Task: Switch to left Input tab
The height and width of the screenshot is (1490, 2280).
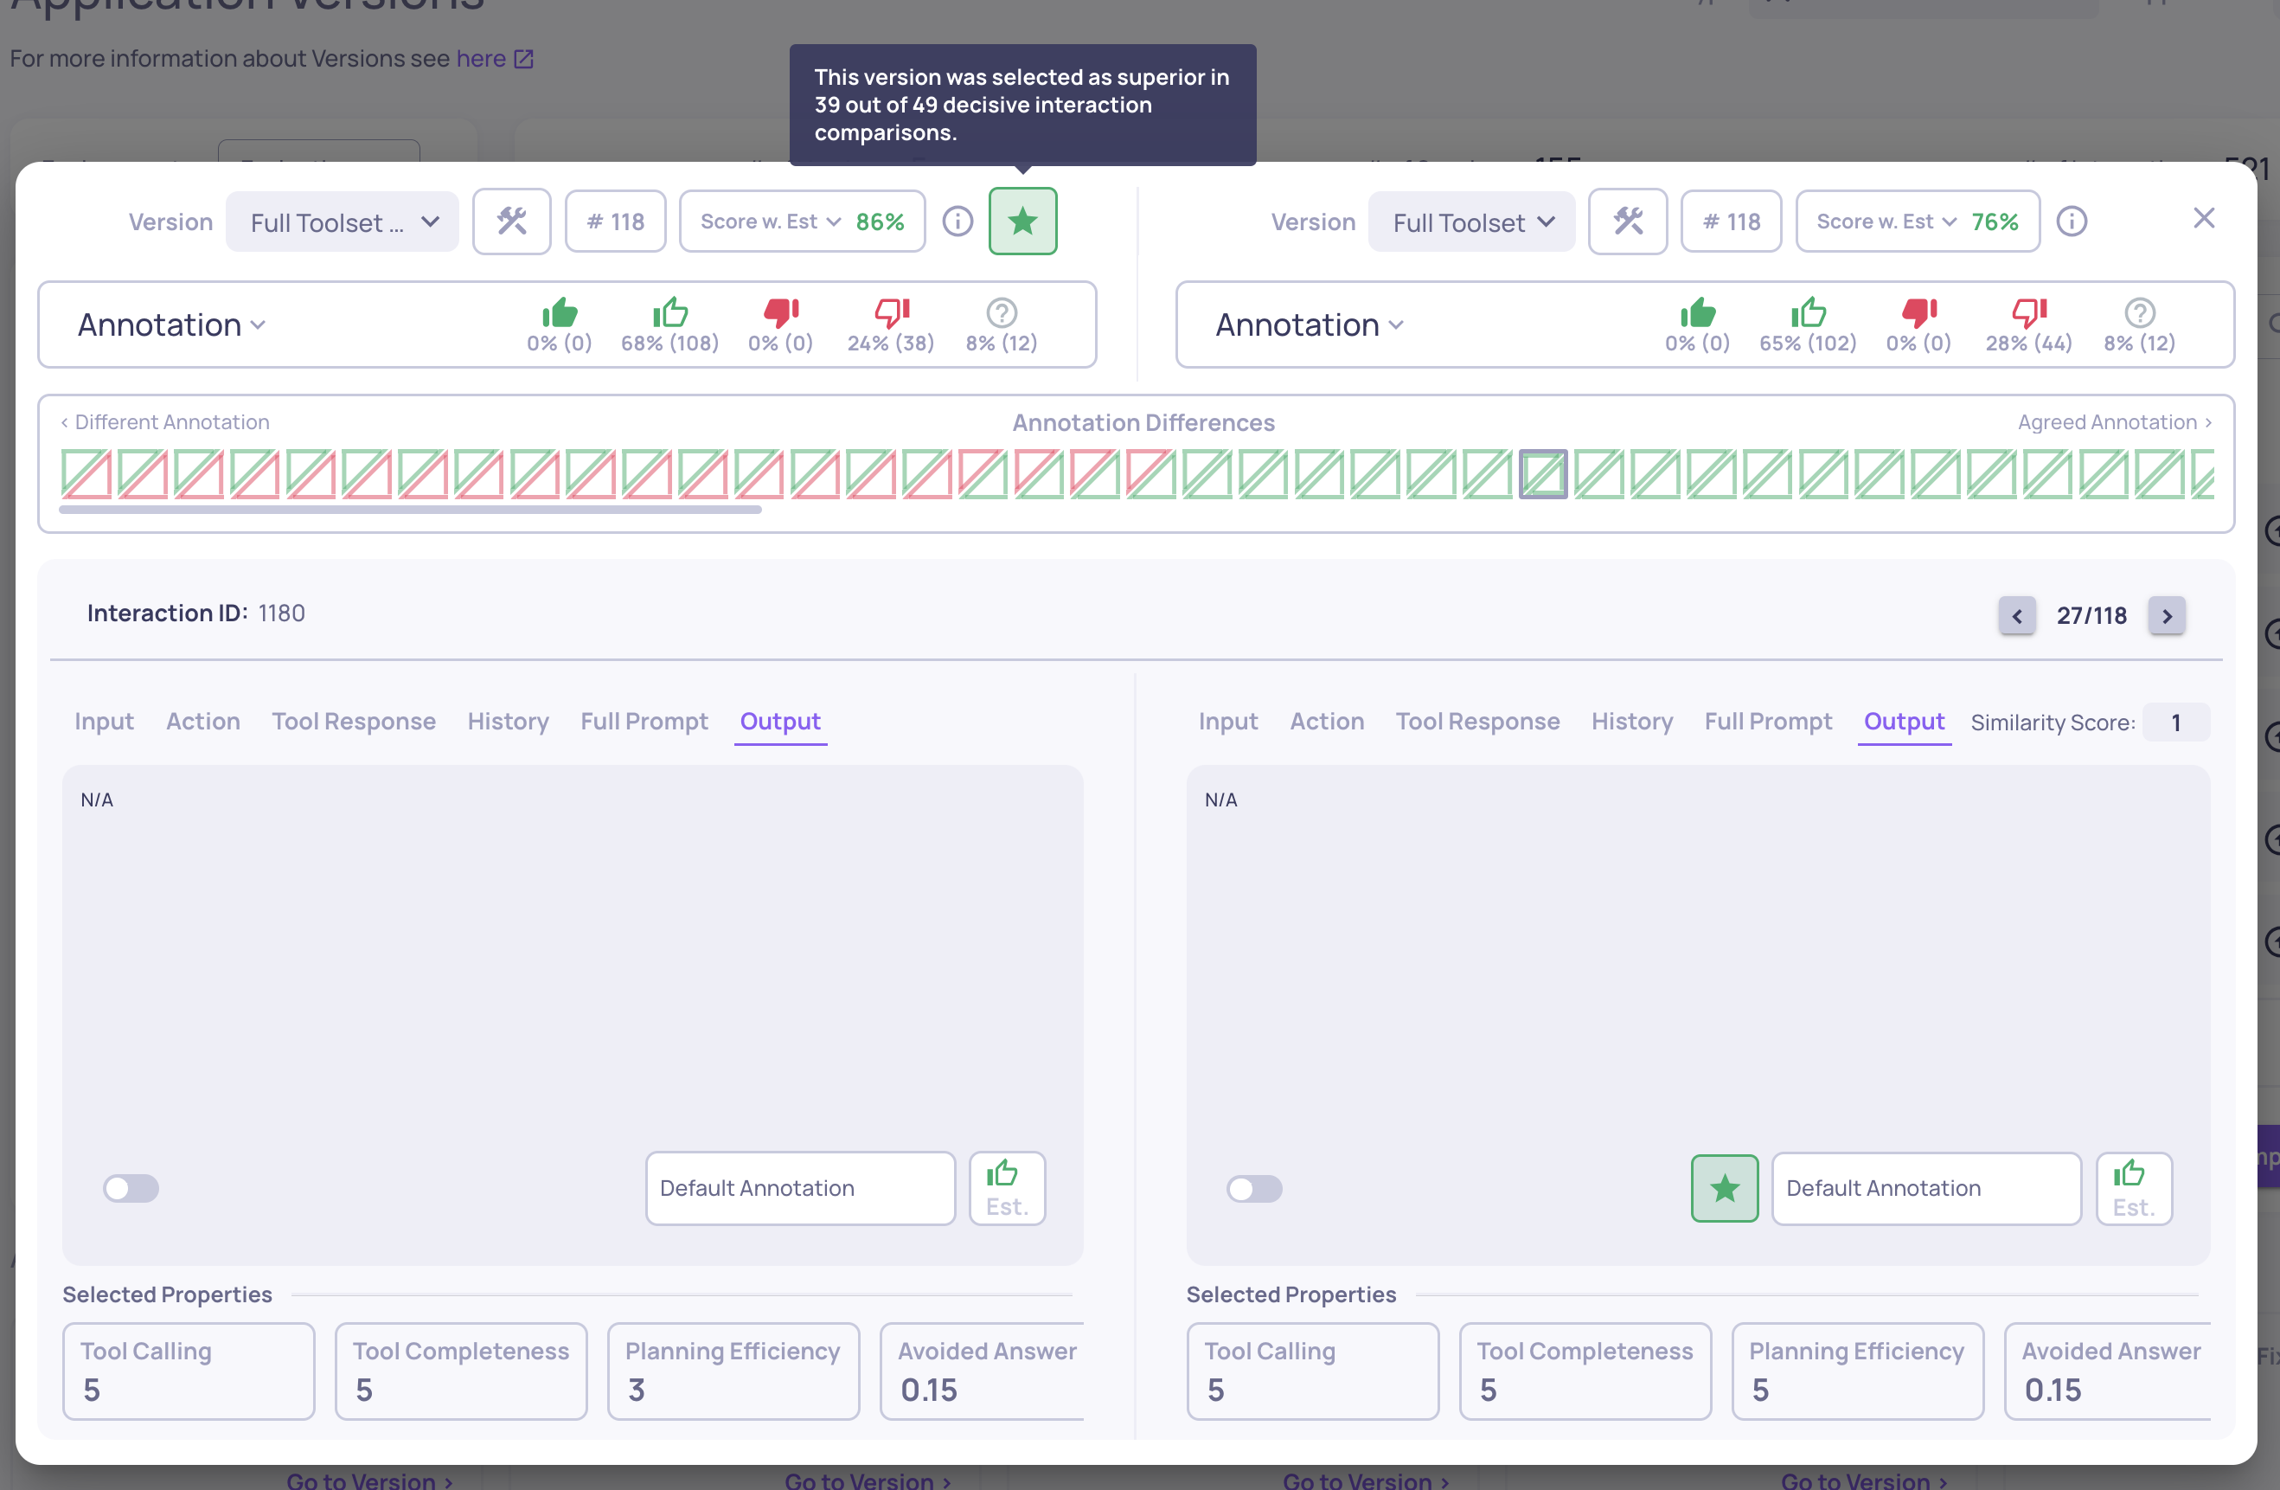Action: click(x=104, y=722)
